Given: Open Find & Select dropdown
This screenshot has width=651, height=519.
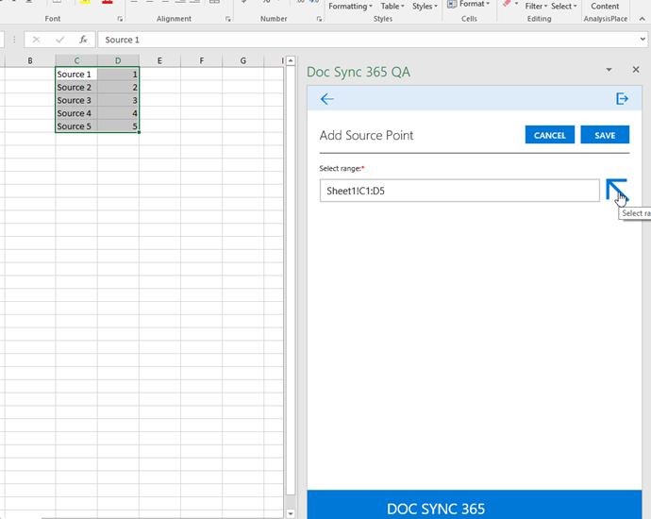Looking at the screenshot, I should pos(564,6).
